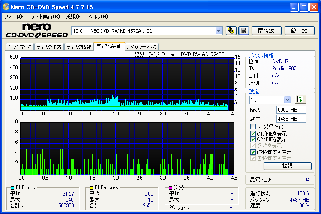Viewport: 321px width, 214px height.
Task: Open the ヘルプ(H) menu
Action: (98, 17)
